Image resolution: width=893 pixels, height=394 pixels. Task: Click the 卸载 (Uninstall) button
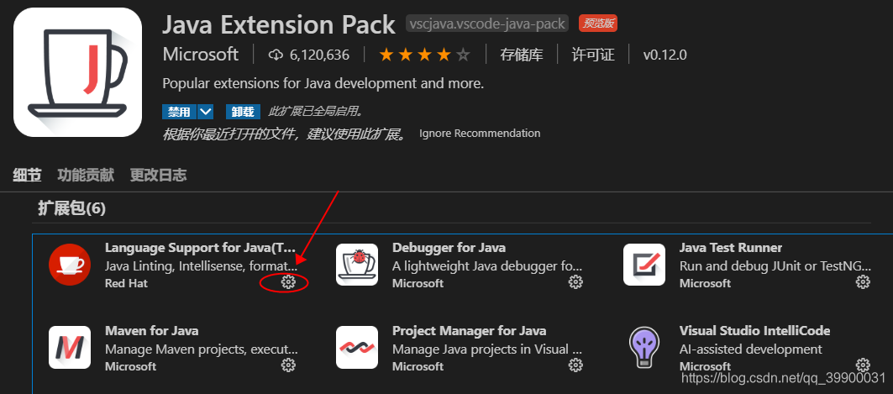243,112
